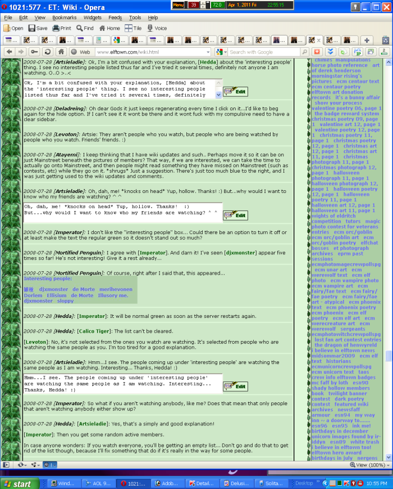Open the Bookmarks menu
Viewport: 393px width, 489px height.
[65, 17]
